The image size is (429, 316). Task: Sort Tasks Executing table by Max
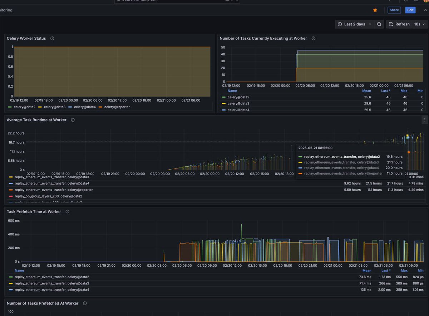[404, 91]
